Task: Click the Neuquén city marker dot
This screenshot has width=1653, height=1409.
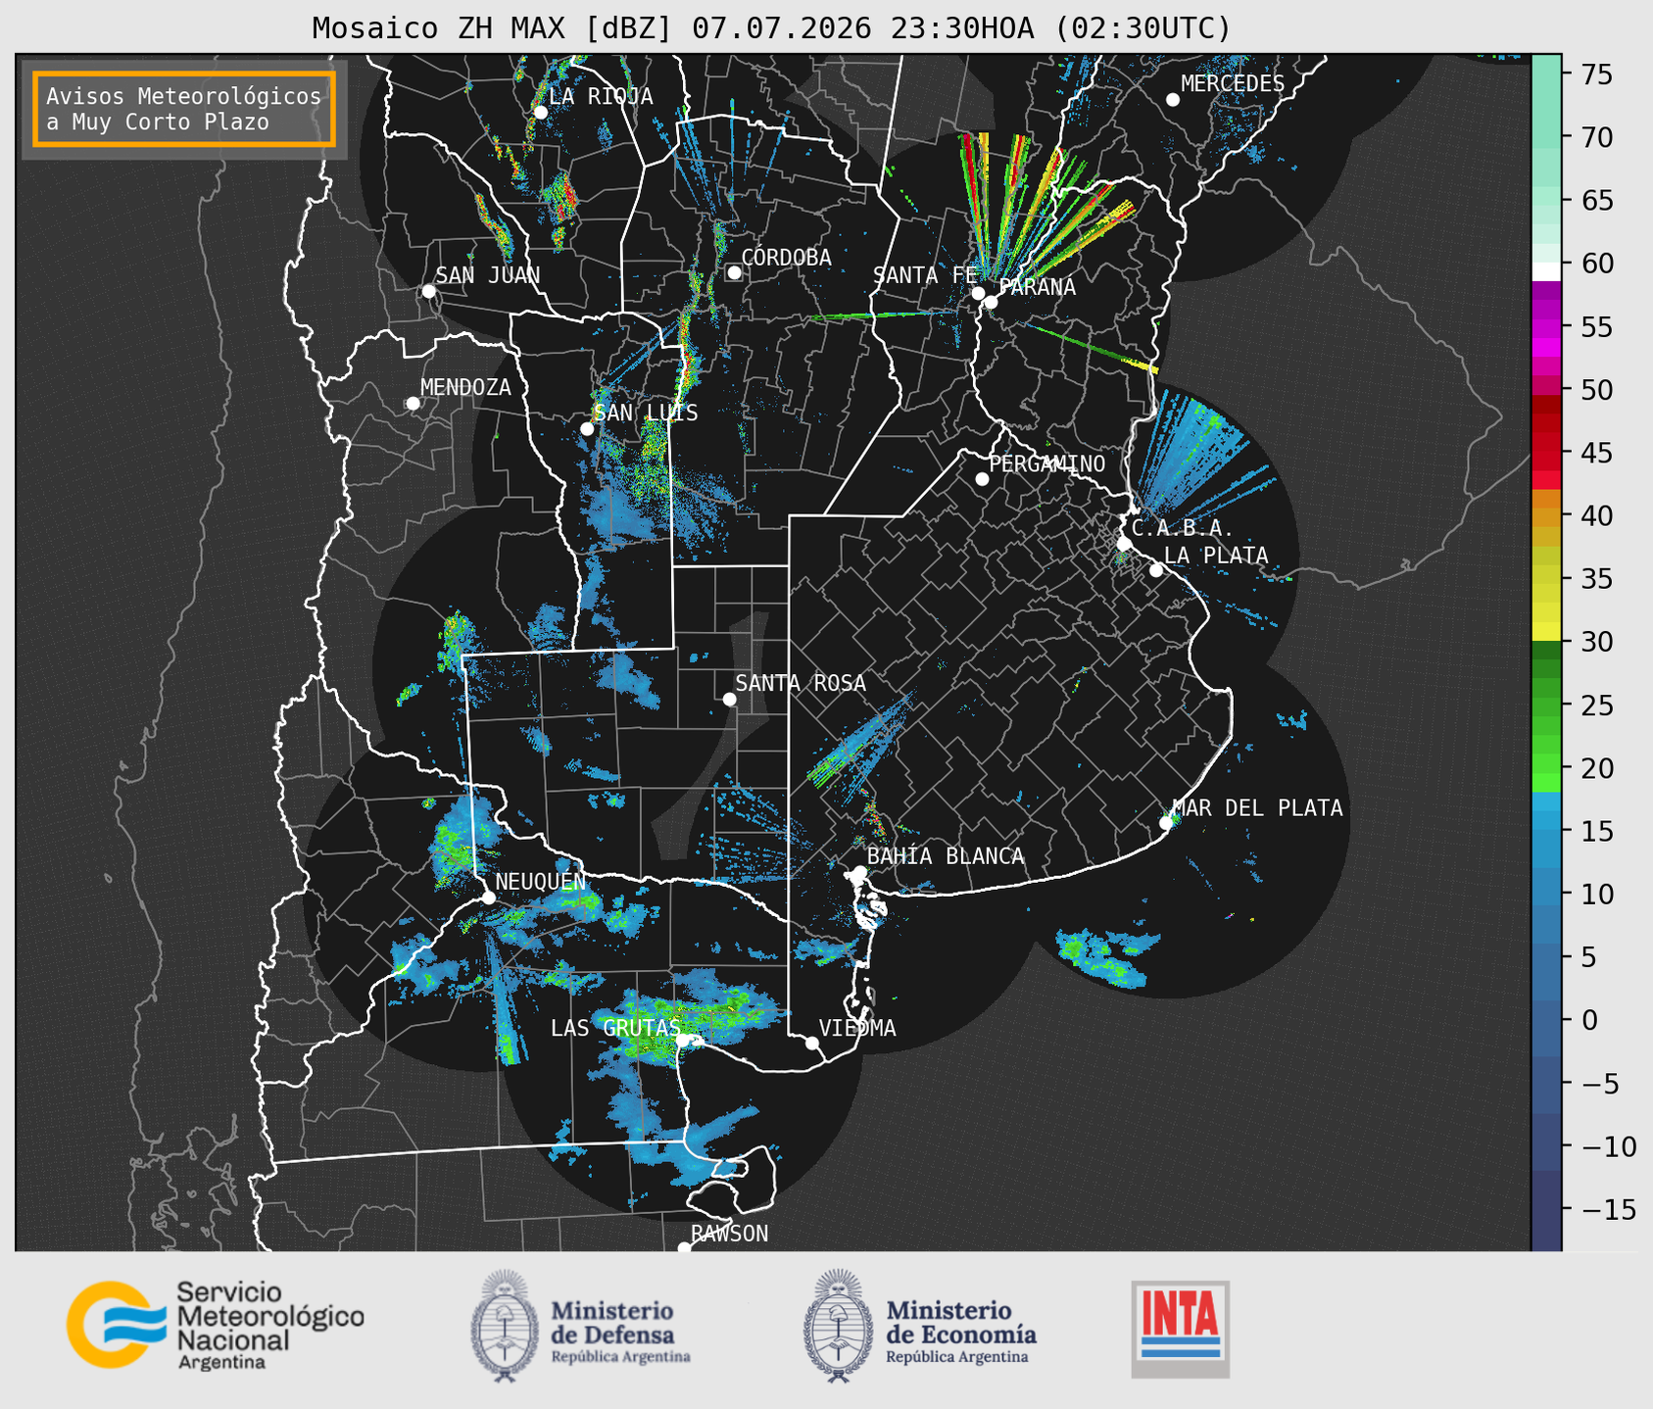Action: tap(488, 898)
